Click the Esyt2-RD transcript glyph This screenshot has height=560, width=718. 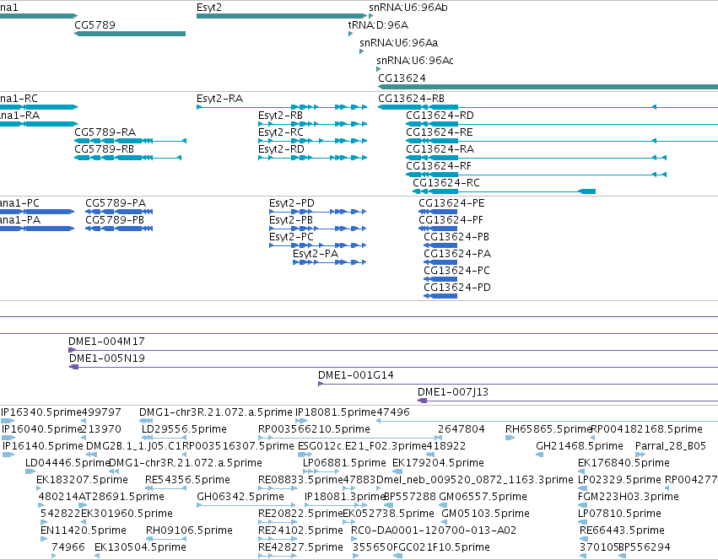coord(313,158)
